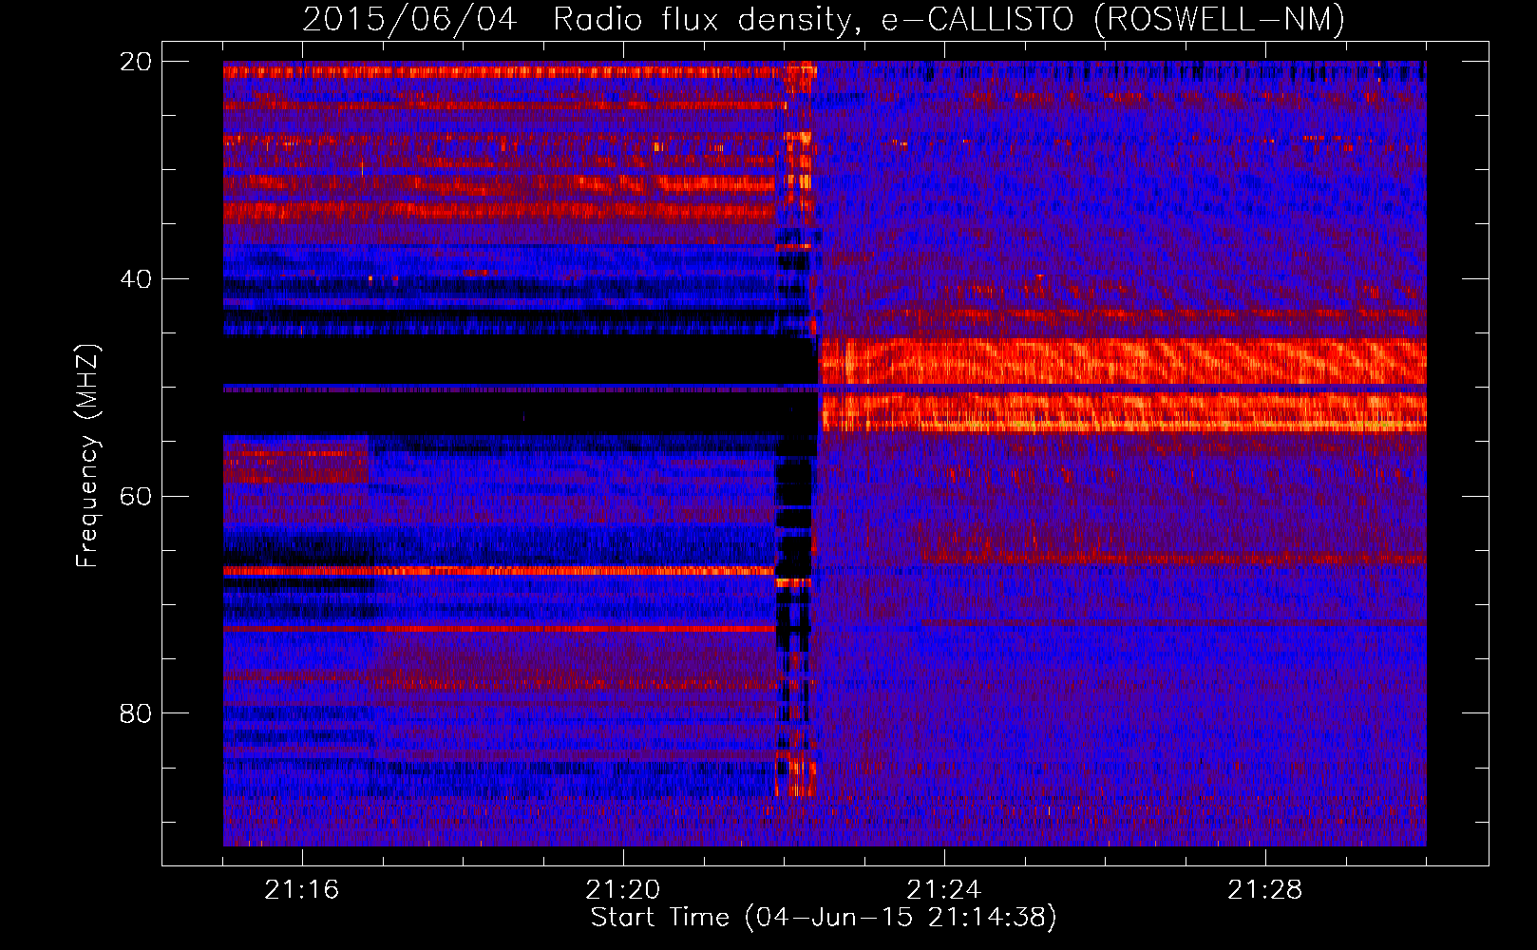Click the 20 MHz y-axis tick label
The image size is (1537, 950).
pyautogui.click(x=136, y=62)
